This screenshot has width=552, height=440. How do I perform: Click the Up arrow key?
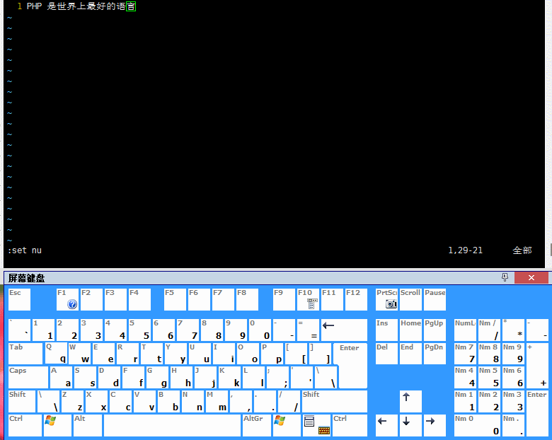pyautogui.click(x=410, y=401)
